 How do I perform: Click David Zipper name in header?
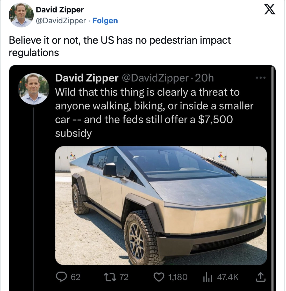point(60,10)
